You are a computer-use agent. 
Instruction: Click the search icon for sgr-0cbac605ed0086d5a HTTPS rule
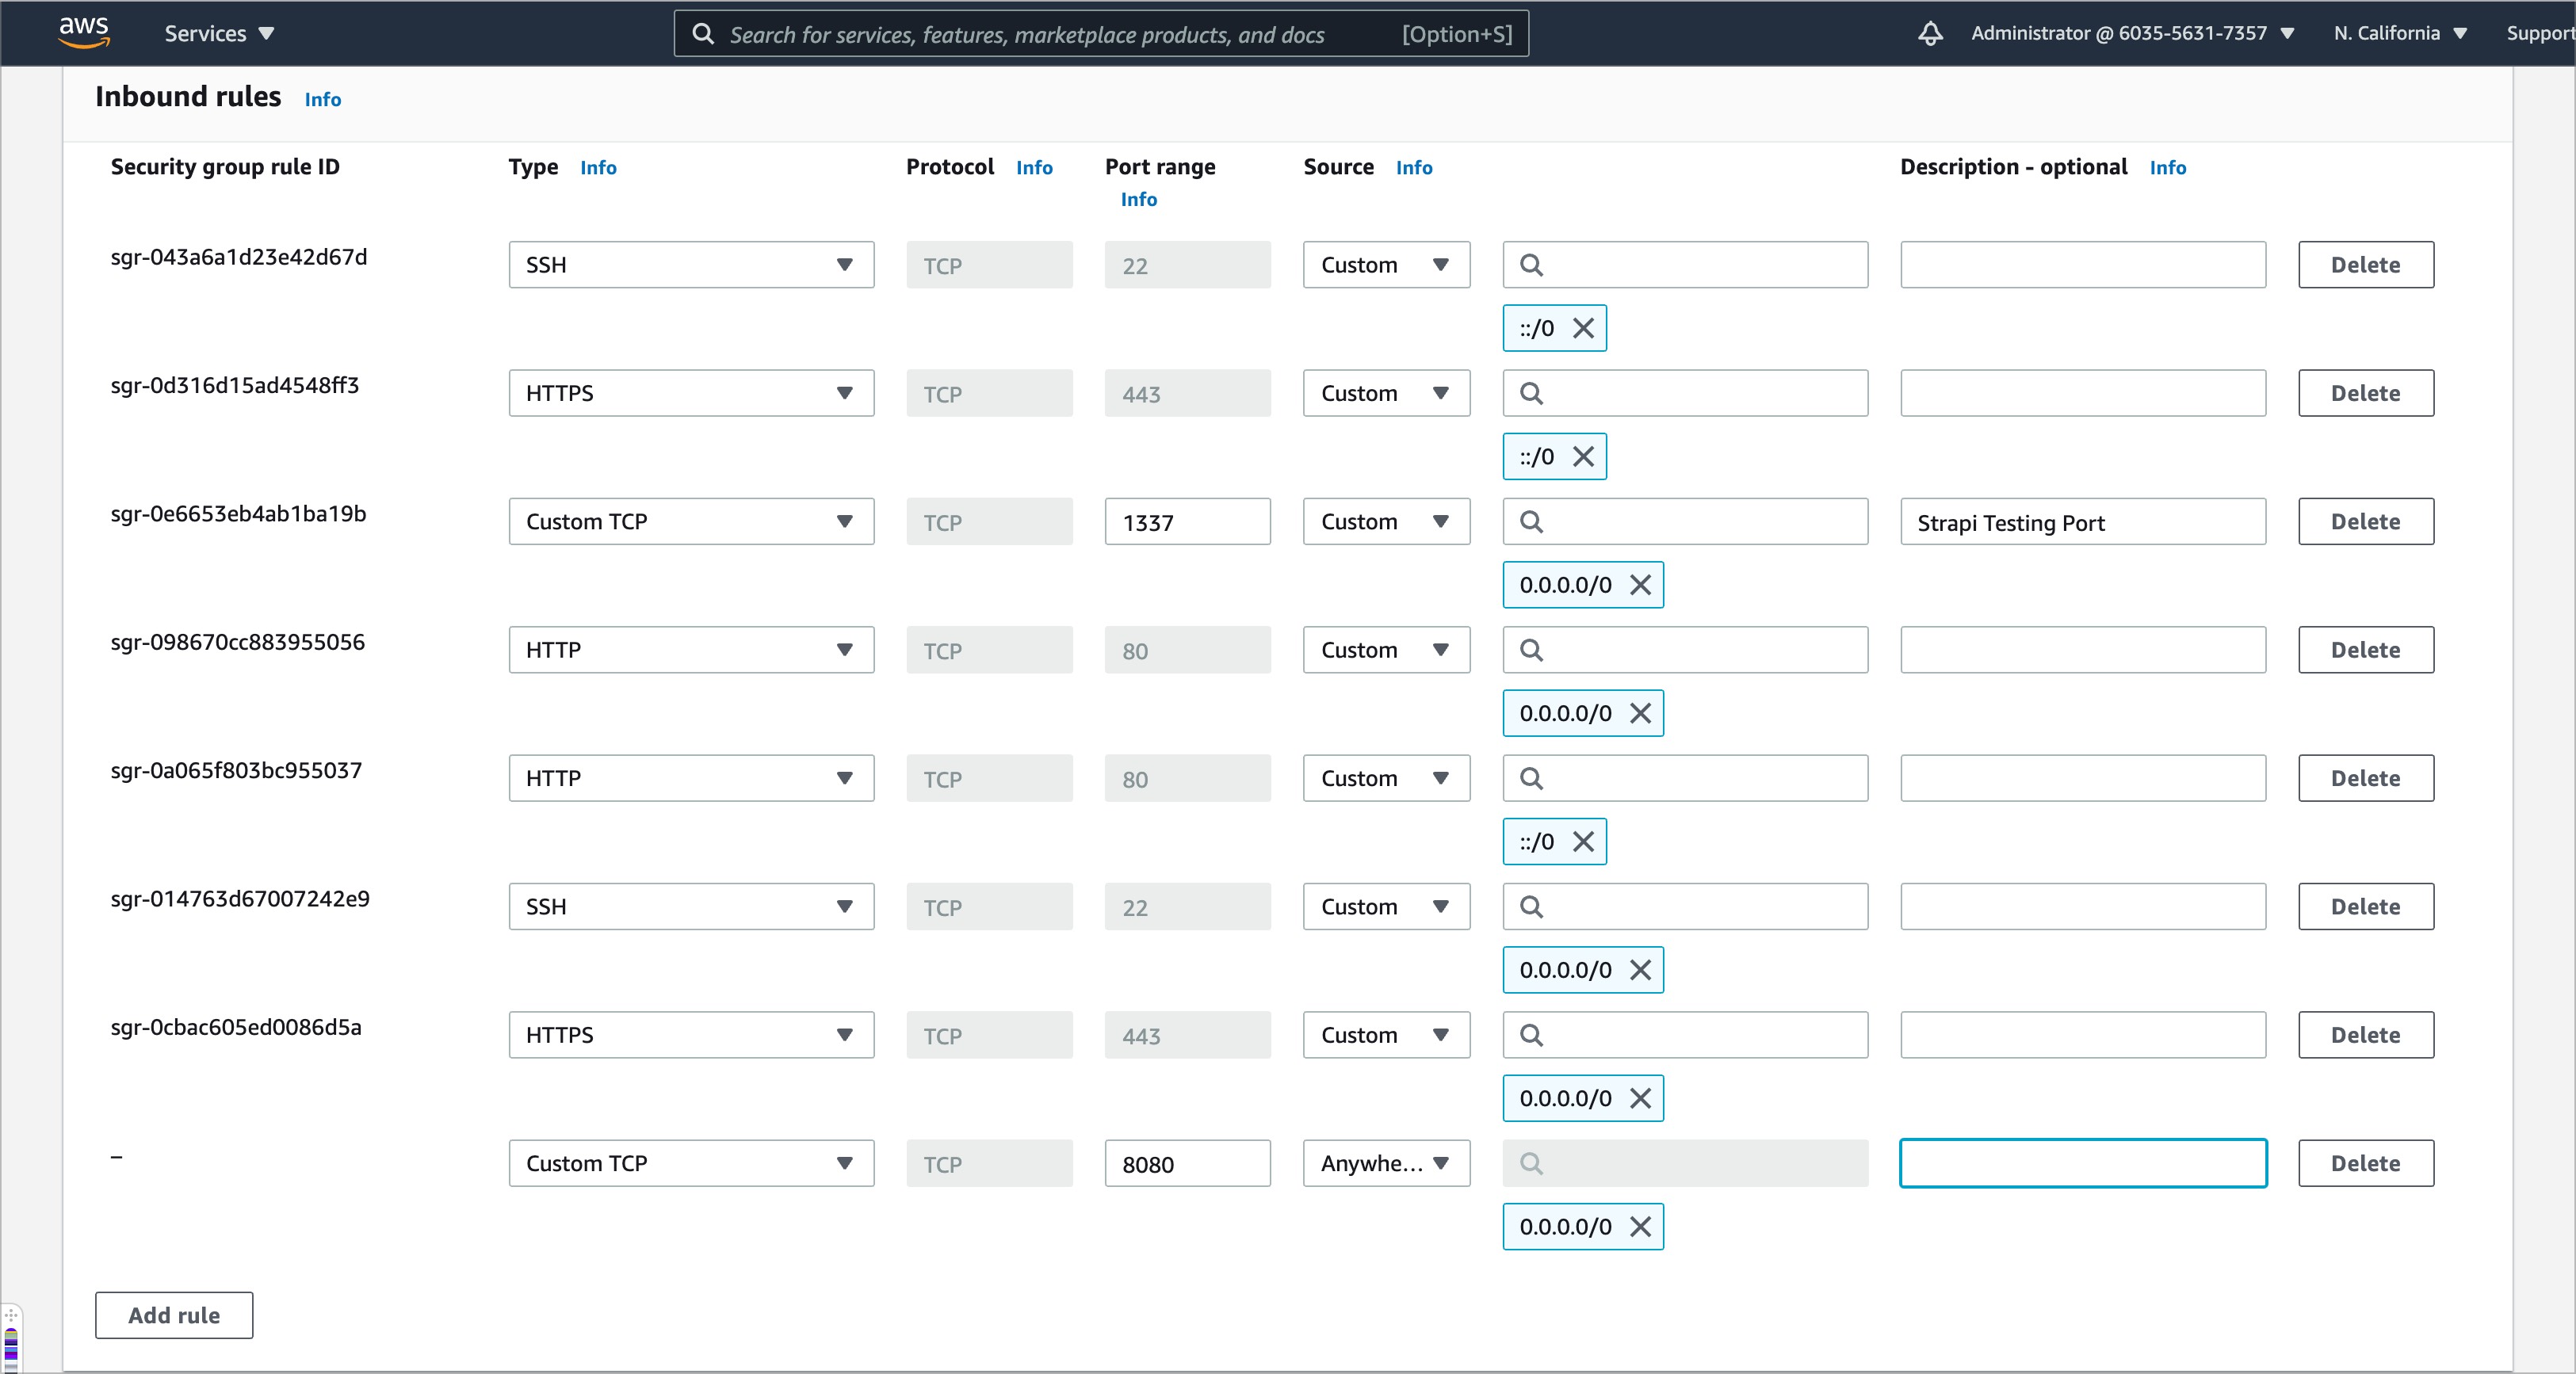pos(1528,1033)
